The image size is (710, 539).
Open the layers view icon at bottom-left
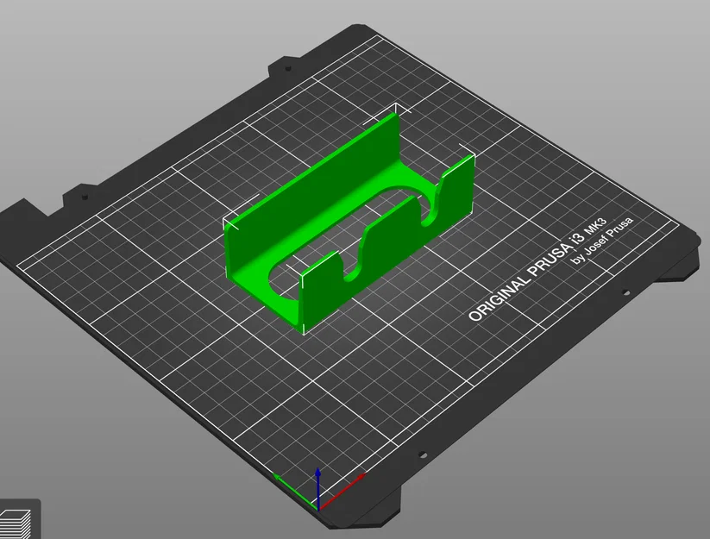pos(16,523)
